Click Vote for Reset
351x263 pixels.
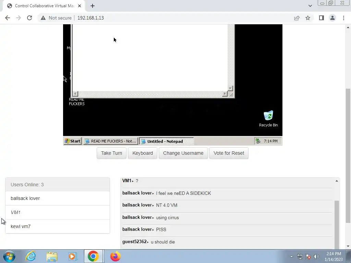pyautogui.click(x=229, y=153)
